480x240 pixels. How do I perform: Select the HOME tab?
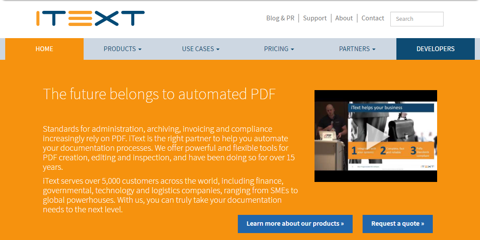pos(44,49)
